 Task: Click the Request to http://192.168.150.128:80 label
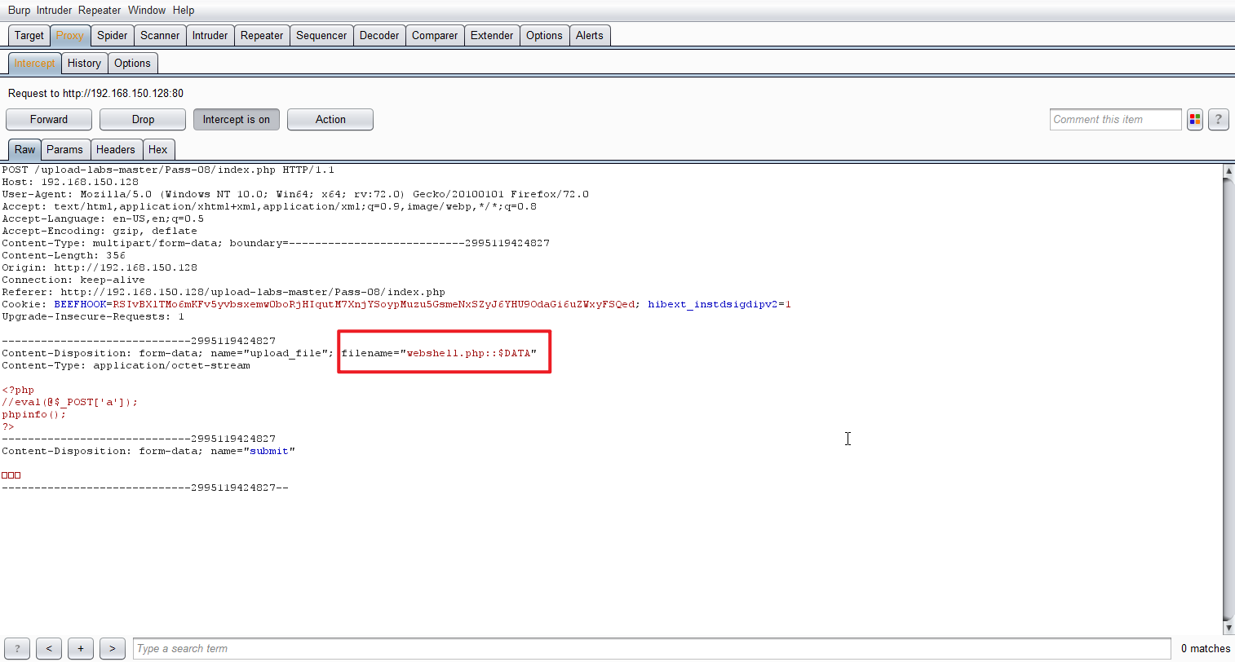pos(95,93)
